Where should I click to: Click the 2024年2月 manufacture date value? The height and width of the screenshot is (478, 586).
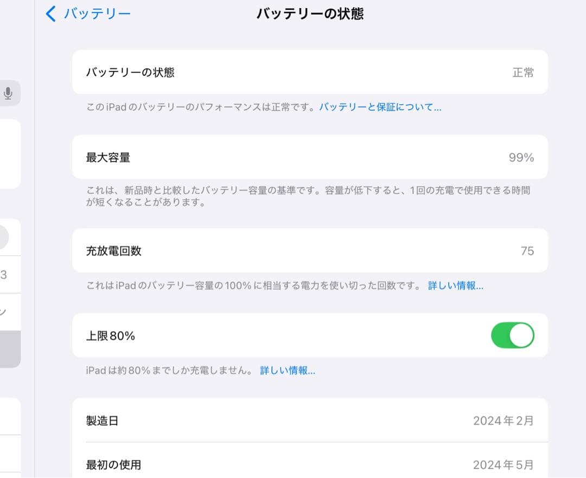coord(502,420)
